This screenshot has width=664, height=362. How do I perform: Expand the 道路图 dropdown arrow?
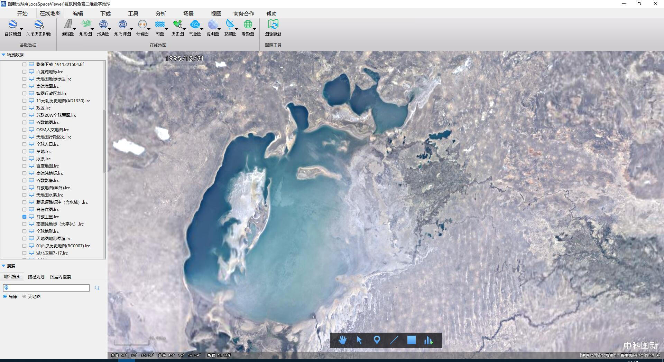tap(74, 29)
